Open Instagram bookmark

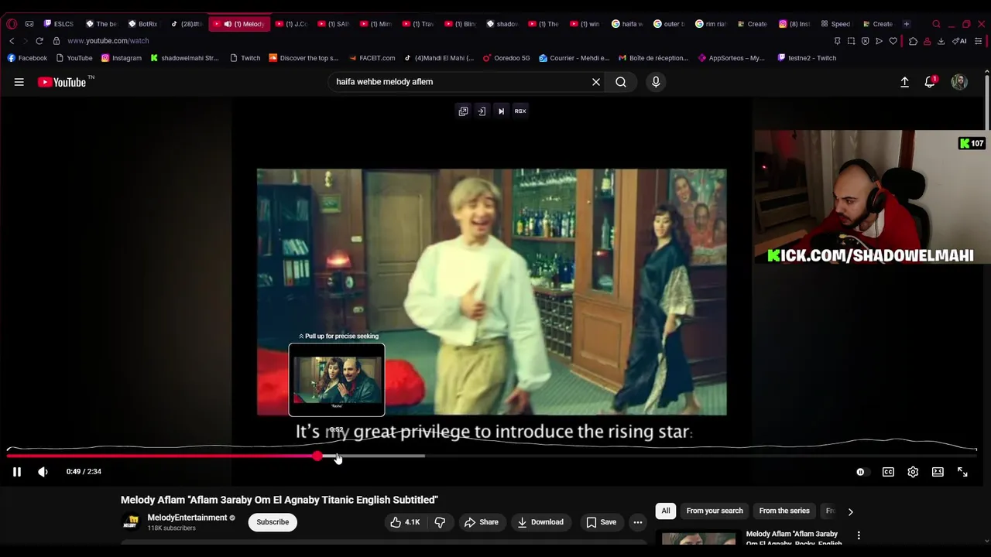click(122, 58)
